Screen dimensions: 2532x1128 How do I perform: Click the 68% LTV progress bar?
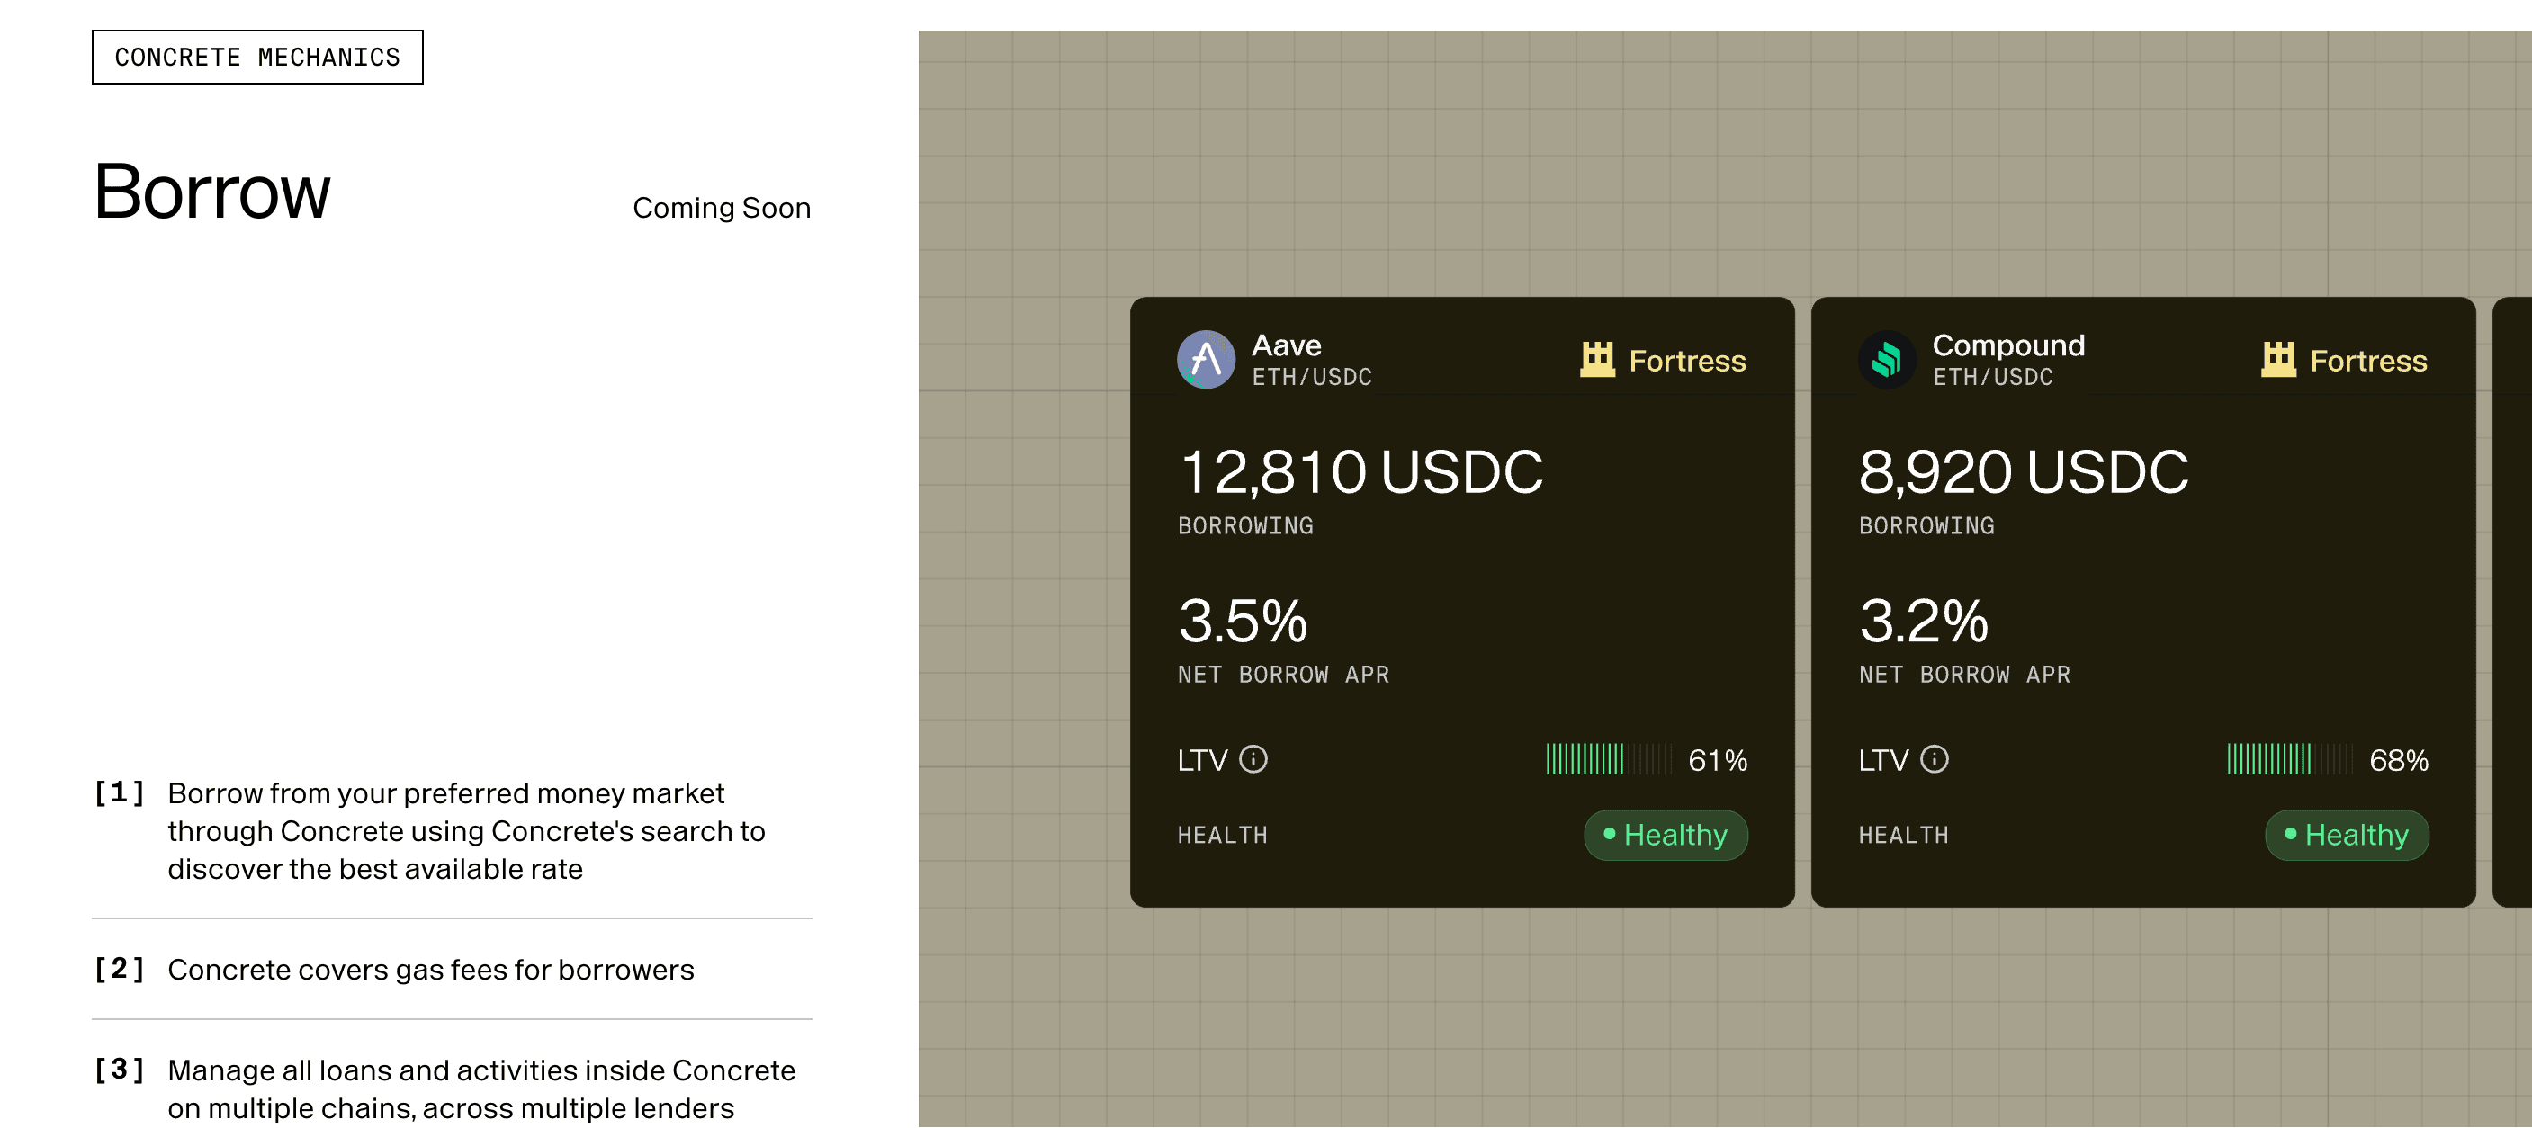[x=2289, y=759]
